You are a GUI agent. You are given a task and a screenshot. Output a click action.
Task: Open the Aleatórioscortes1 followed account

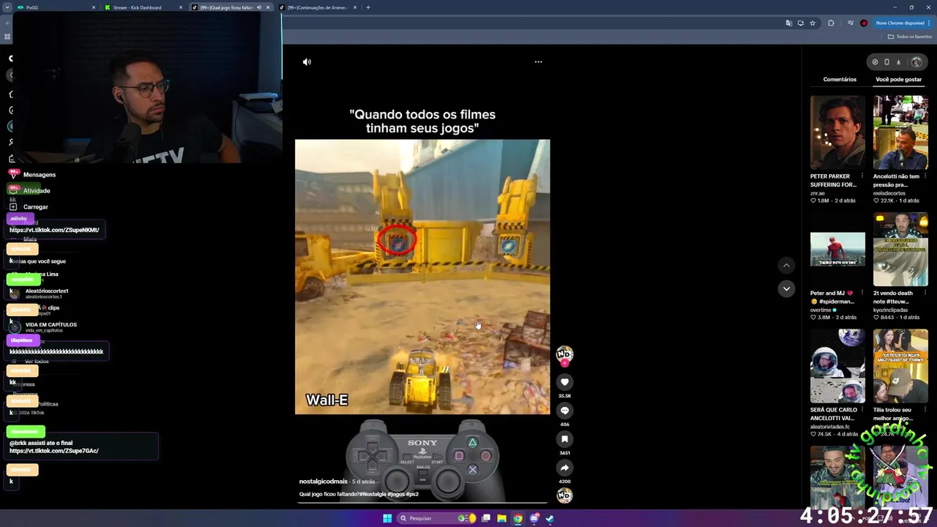pyautogui.click(x=47, y=292)
